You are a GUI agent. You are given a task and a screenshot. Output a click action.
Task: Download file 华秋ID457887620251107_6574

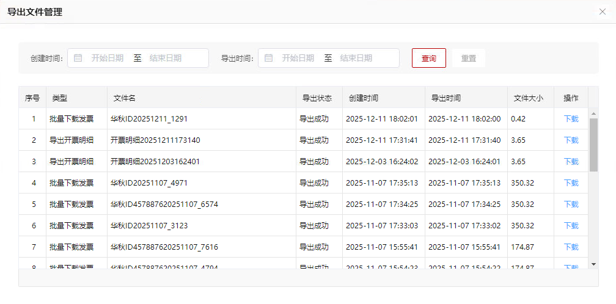[x=571, y=204]
